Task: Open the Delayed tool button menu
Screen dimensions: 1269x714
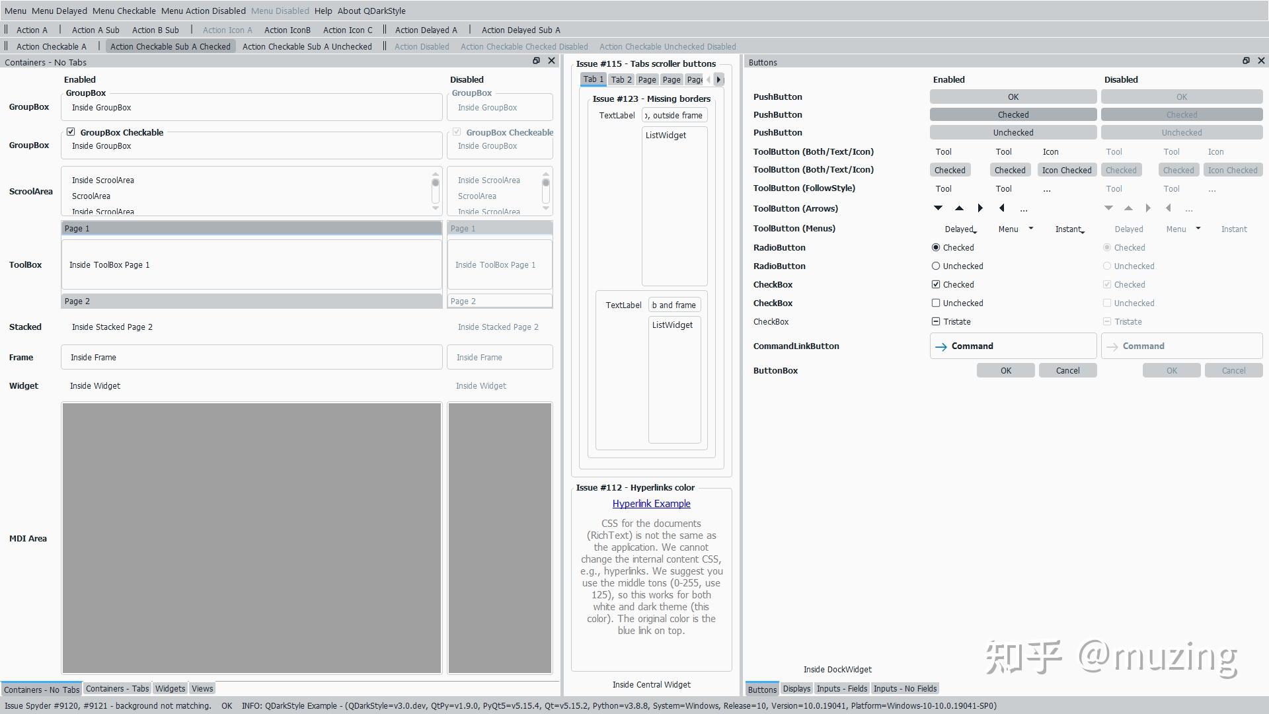Action: 960,229
